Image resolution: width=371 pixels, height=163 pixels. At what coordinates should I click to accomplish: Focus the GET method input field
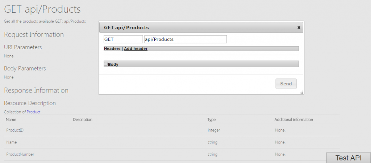pos(123,39)
